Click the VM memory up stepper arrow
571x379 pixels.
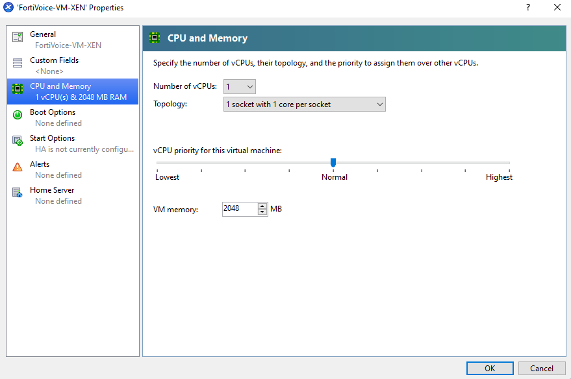click(x=262, y=206)
